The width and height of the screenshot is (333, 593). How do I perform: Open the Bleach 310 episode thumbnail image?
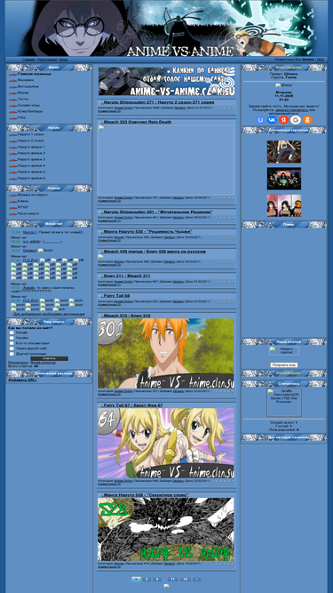[x=166, y=353]
